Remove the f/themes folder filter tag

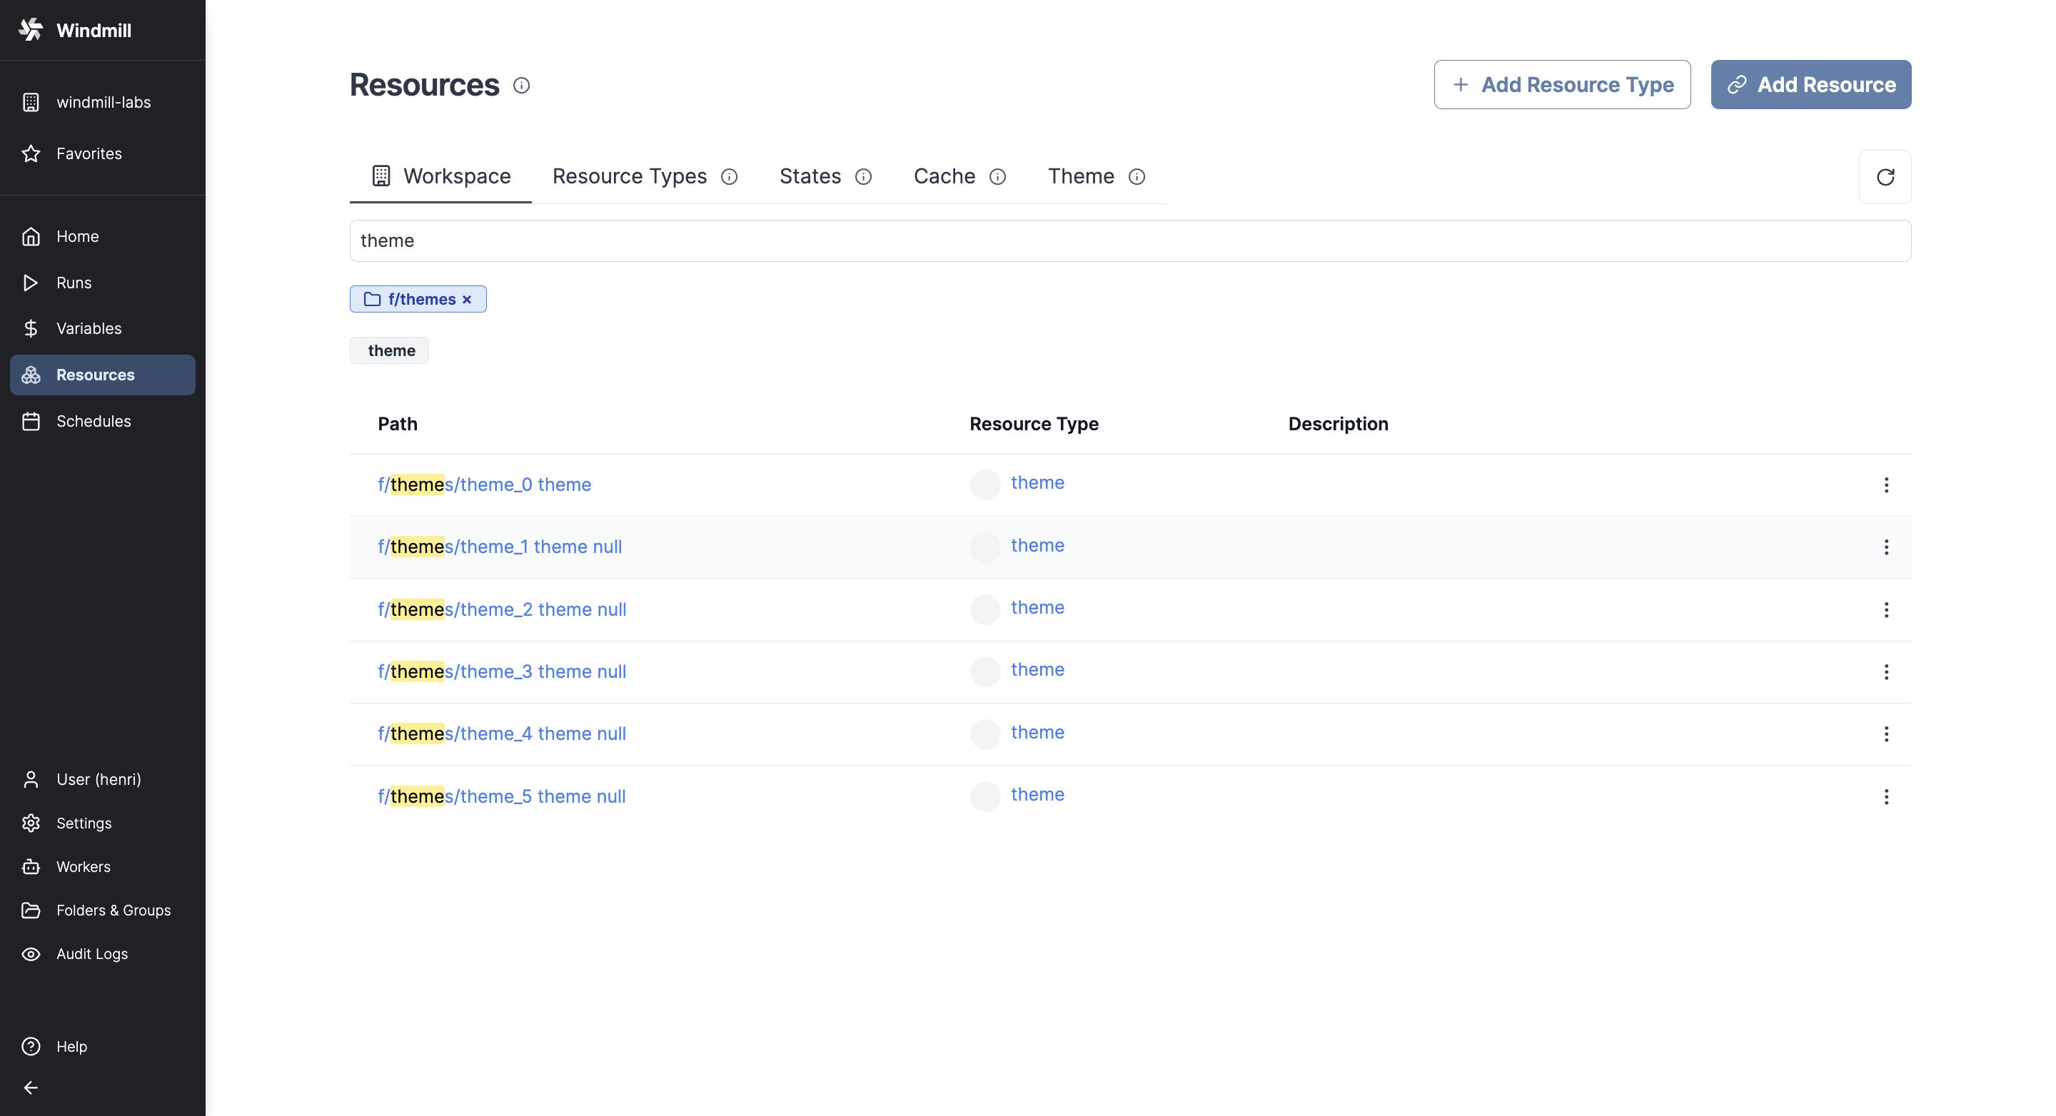click(x=468, y=298)
